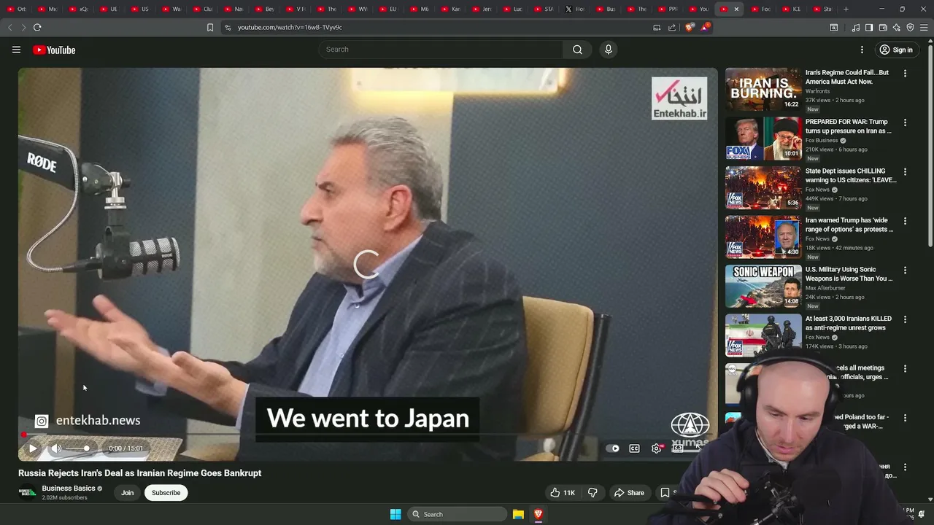Viewport: 934px width, 525px height.
Task: Open File Explorer from the taskbar
Action: point(518,514)
